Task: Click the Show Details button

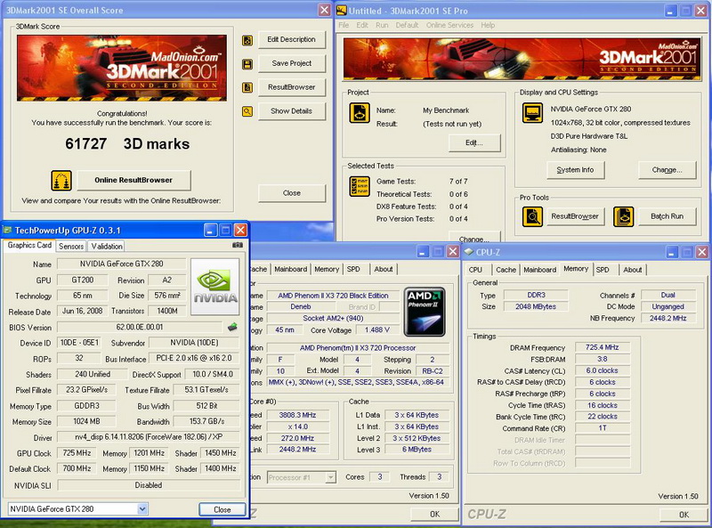Action: tap(292, 111)
